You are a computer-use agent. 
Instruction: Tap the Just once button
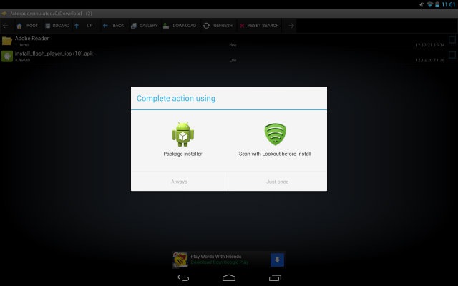point(277,182)
